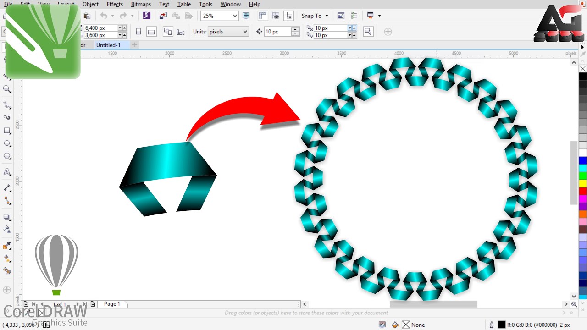Set page orientation to Portrait

coord(138,32)
